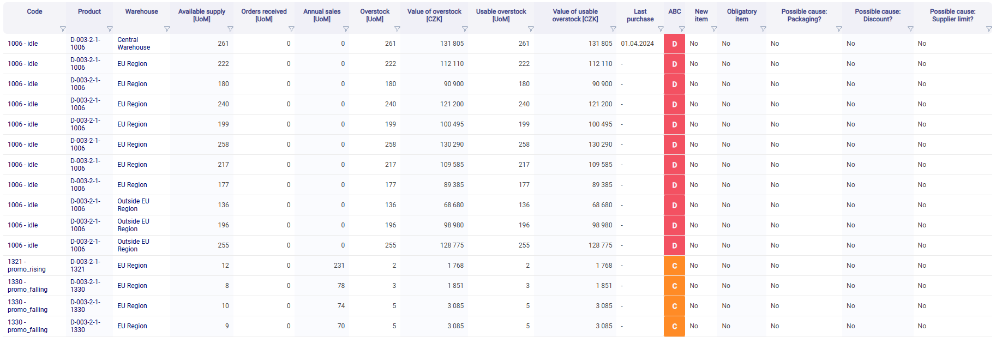This screenshot has height=337, width=996.
Task: Click the 01.04.2024 last purchase date
Action: (x=637, y=44)
